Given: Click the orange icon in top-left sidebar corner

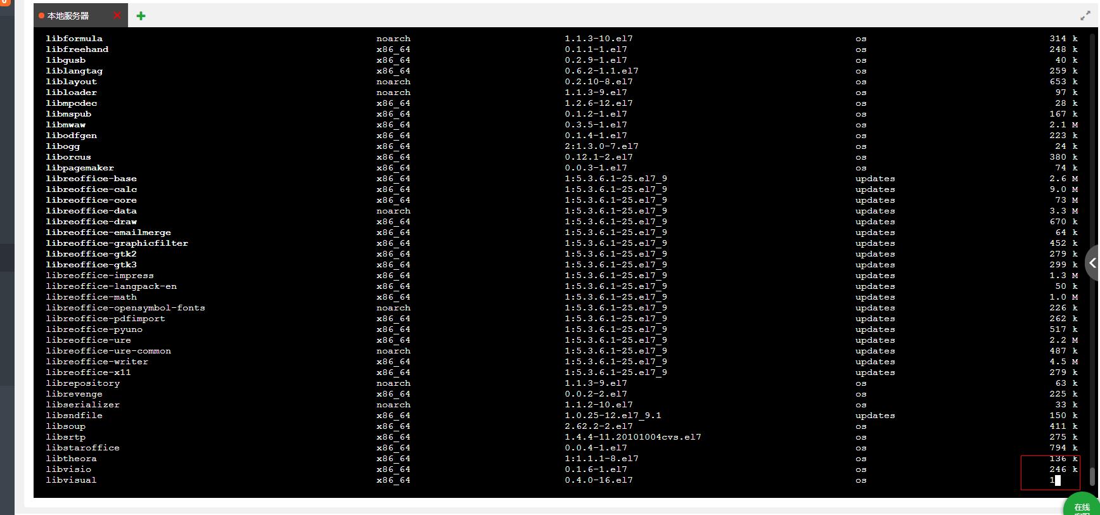Looking at the screenshot, I should pyautogui.click(x=5, y=2).
